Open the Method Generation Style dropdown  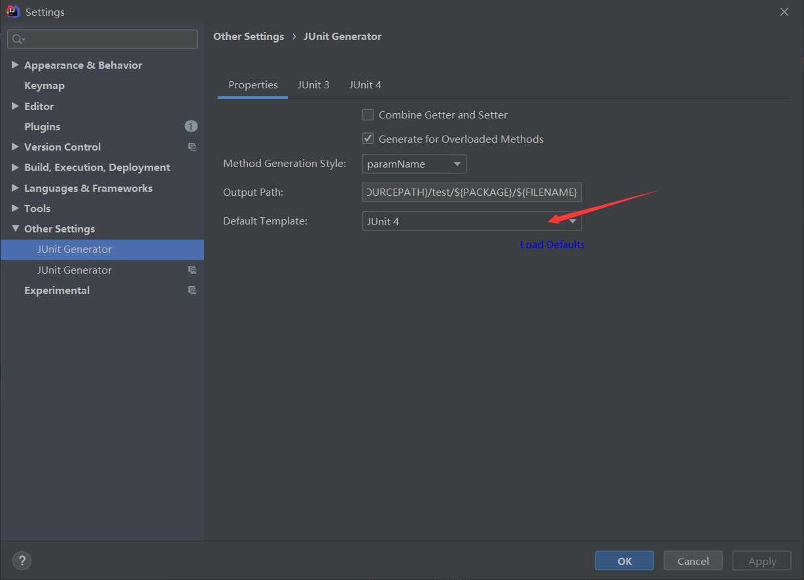(x=414, y=164)
